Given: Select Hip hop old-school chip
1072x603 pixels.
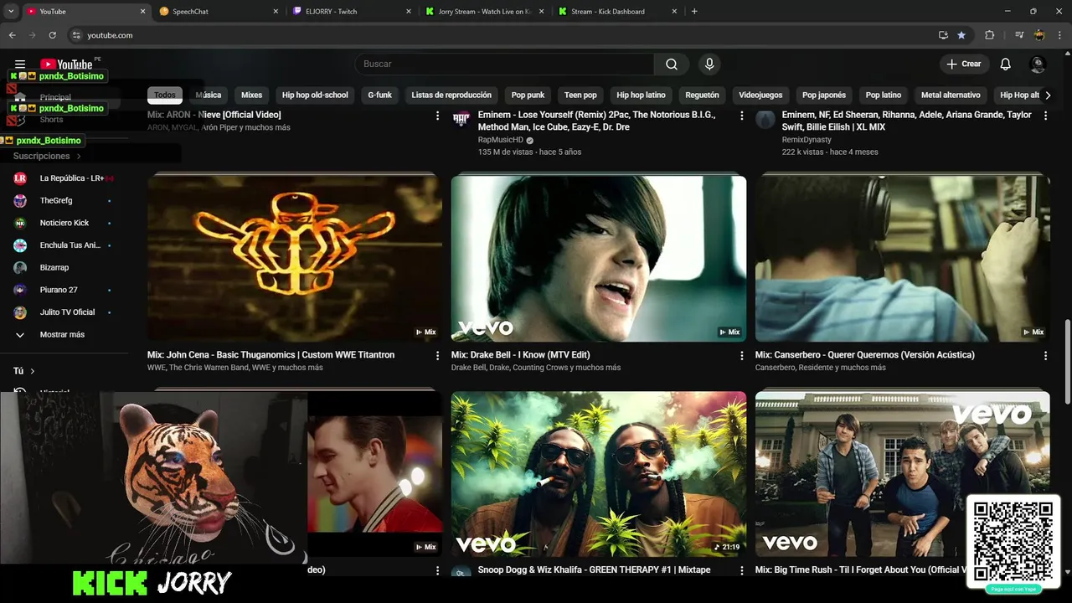Looking at the screenshot, I should click(315, 95).
